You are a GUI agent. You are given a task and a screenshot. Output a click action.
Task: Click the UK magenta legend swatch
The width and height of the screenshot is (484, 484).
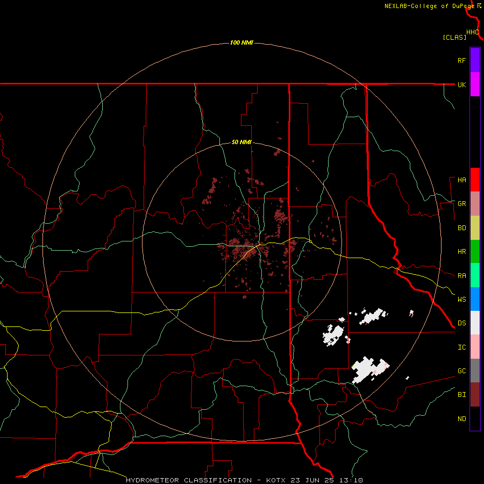coord(475,84)
